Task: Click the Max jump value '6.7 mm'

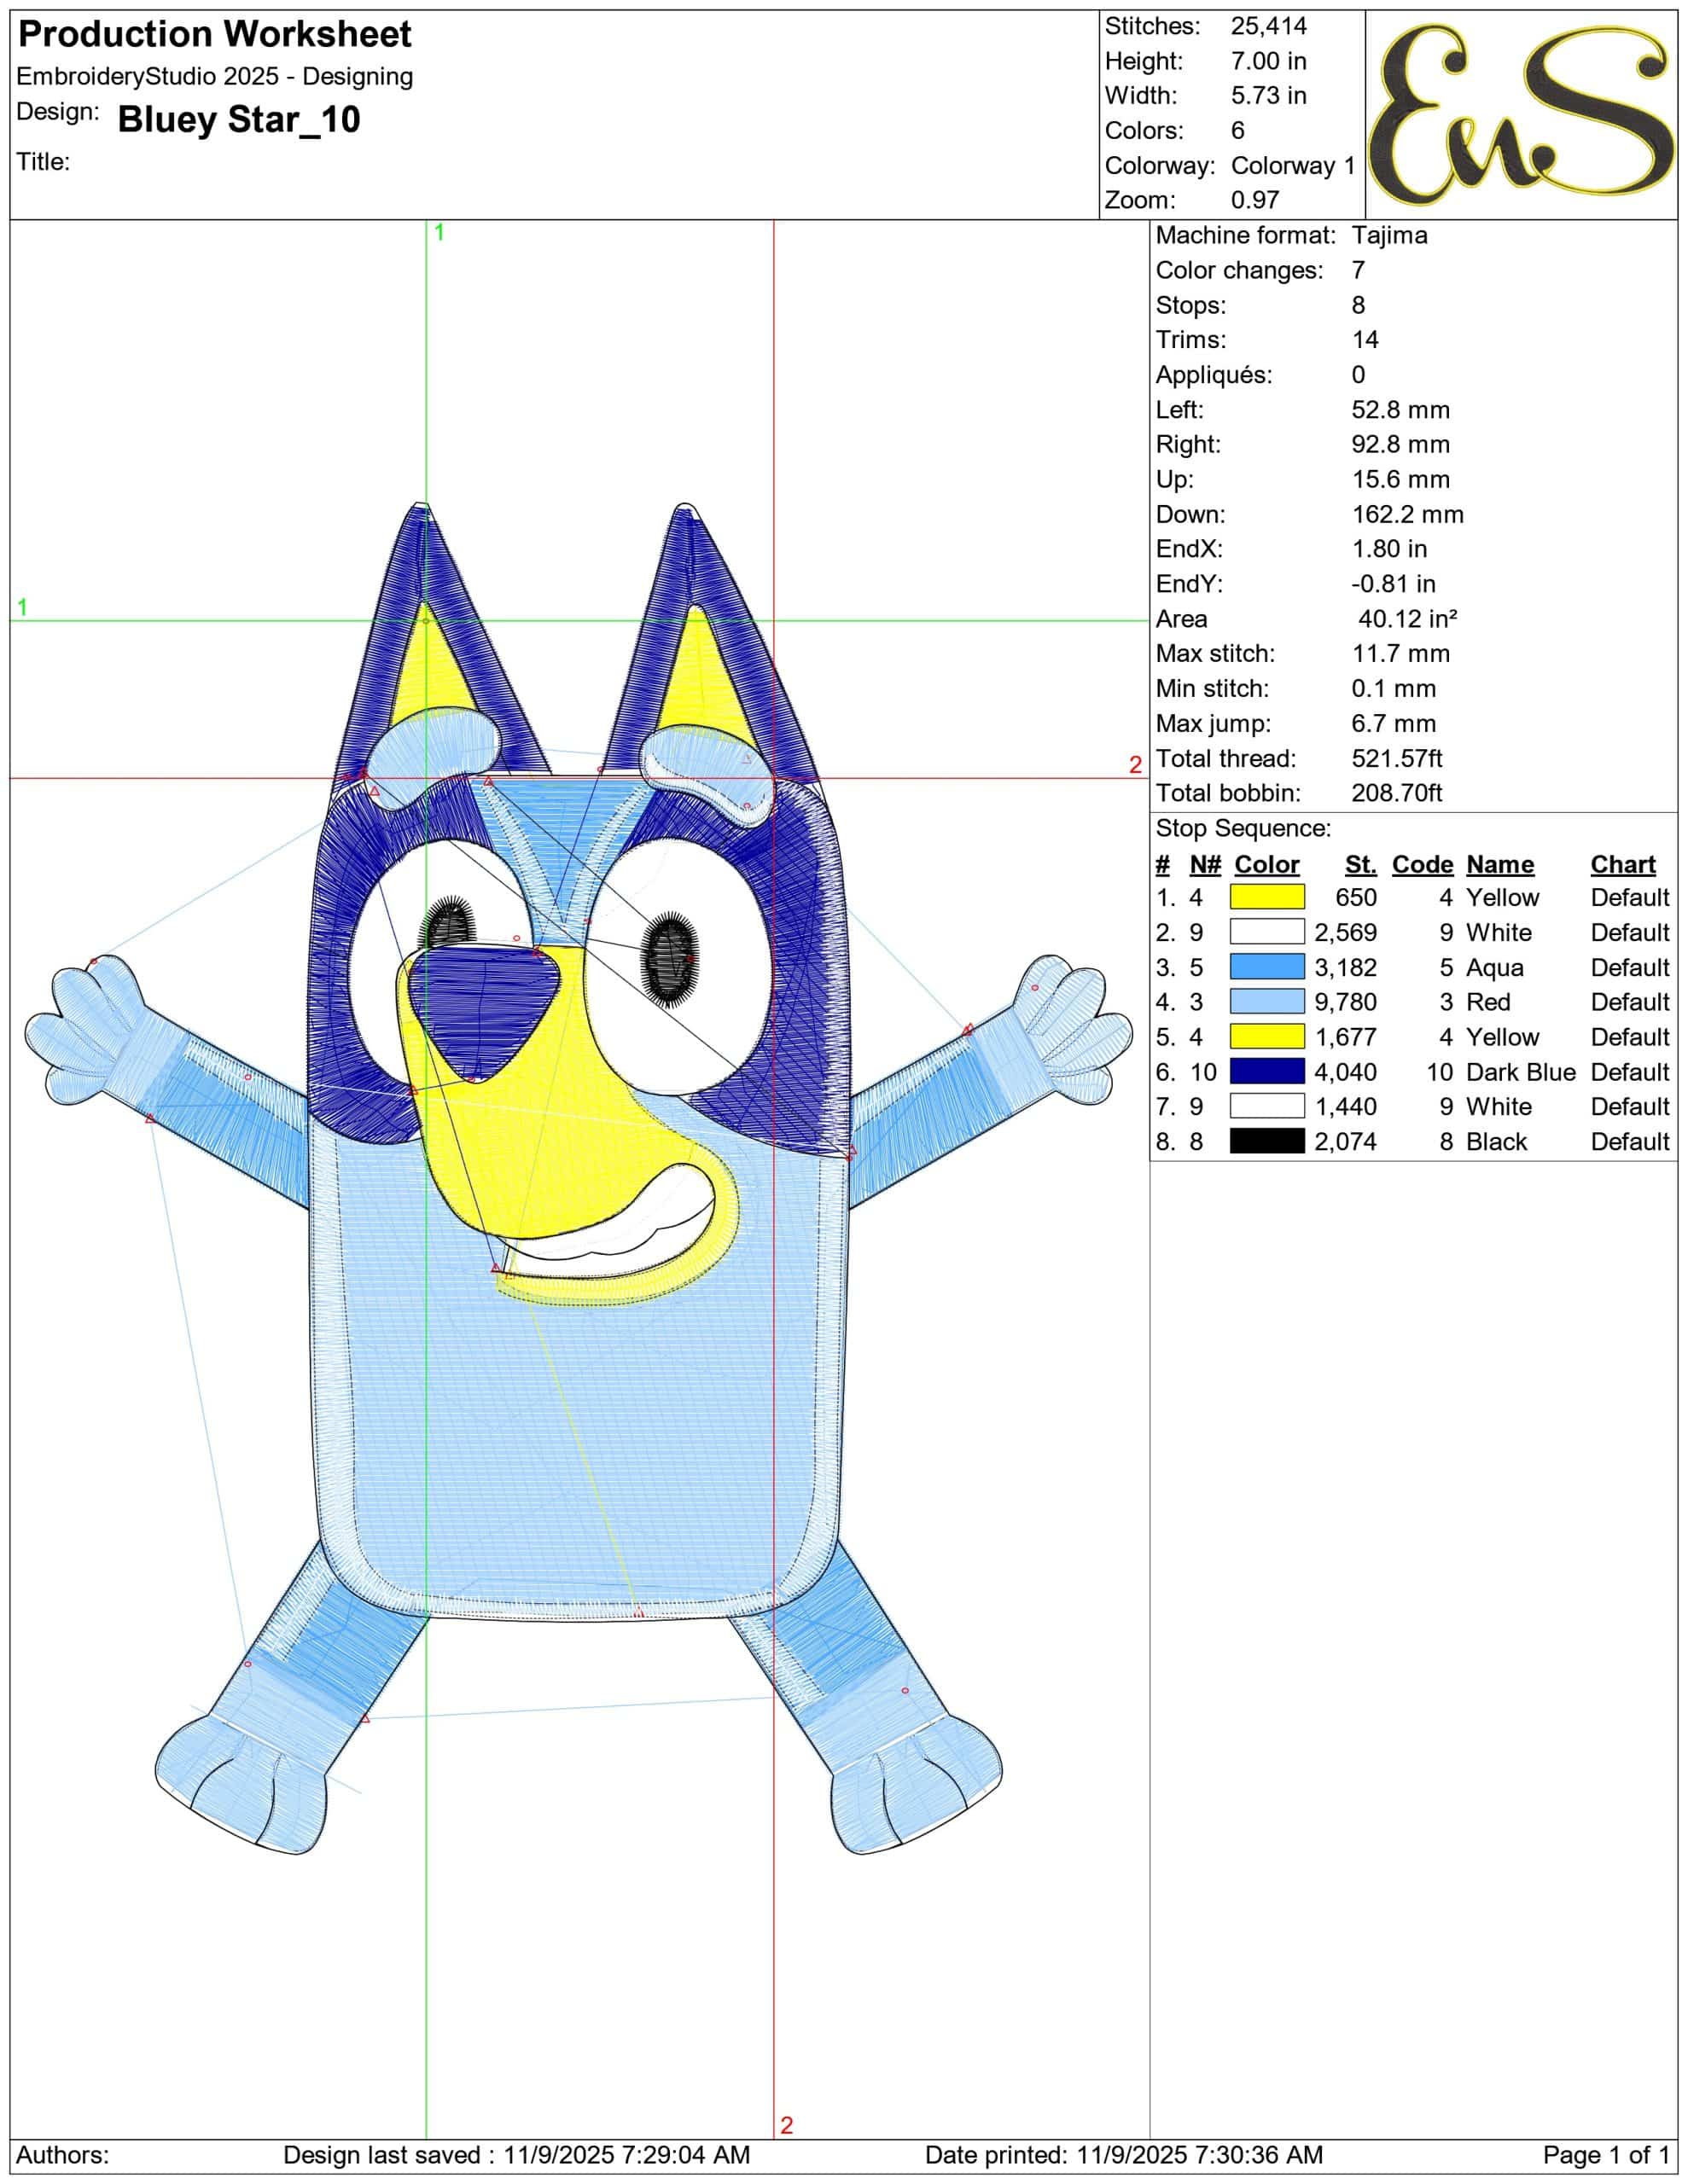Action: pos(1394,724)
